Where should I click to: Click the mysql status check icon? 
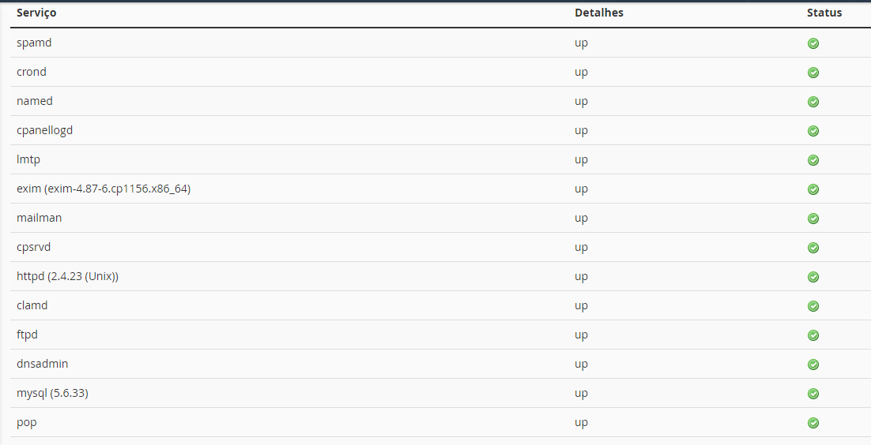click(x=813, y=394)
